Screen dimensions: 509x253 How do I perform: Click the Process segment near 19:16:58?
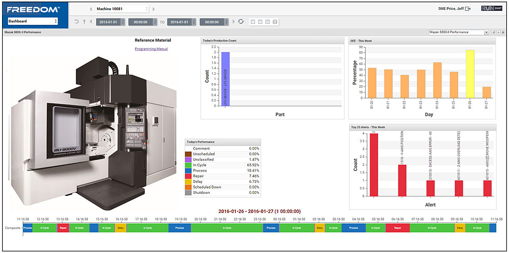click(180, 228)
